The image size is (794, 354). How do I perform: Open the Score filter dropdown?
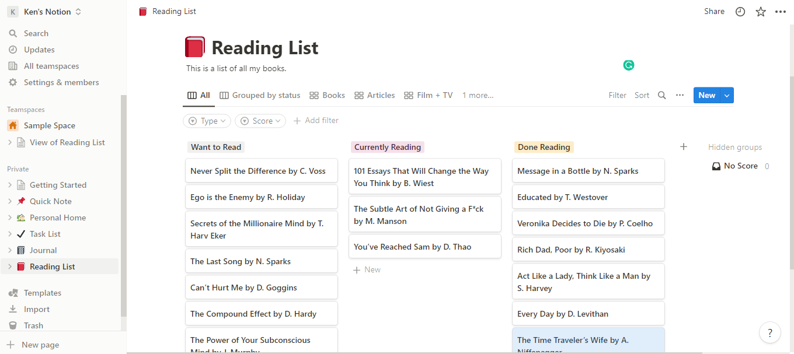(x=260, y=121)
